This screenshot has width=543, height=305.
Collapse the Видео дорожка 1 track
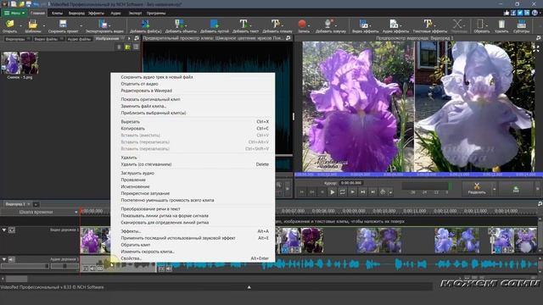(x=4, y=230)
